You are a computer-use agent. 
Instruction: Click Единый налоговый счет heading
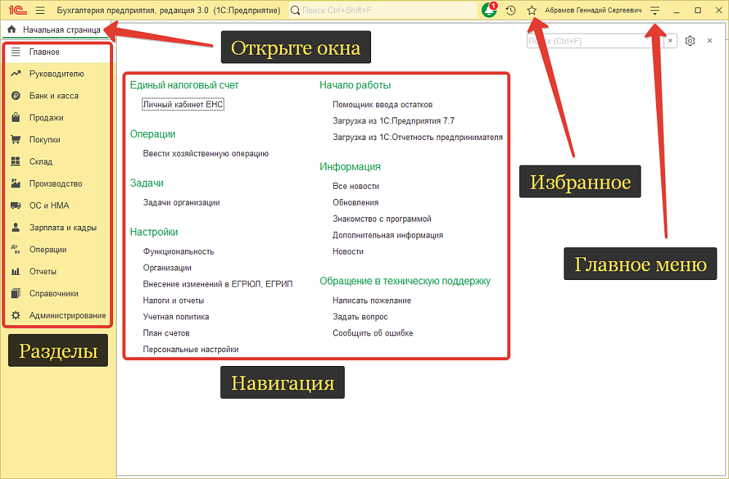[x=184, y=85]
